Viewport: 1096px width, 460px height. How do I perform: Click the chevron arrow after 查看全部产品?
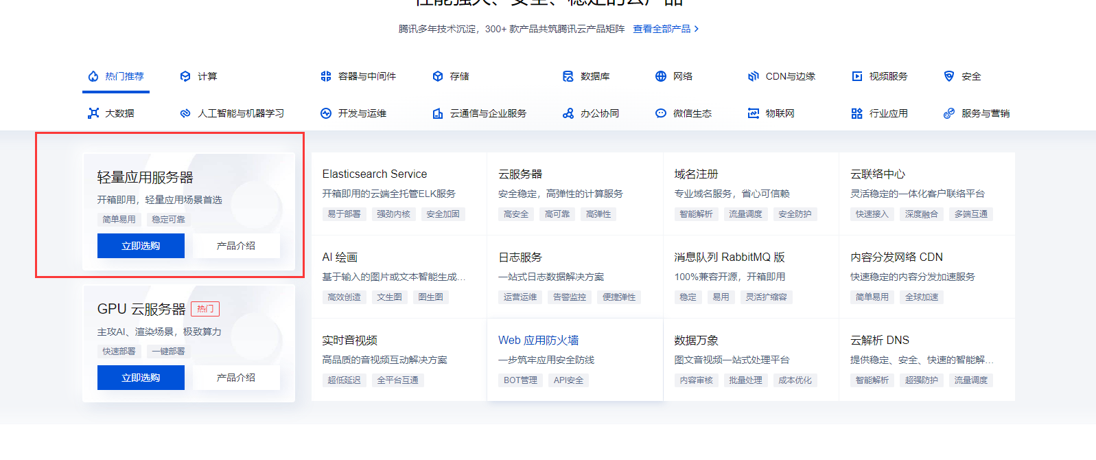[697, 29]
